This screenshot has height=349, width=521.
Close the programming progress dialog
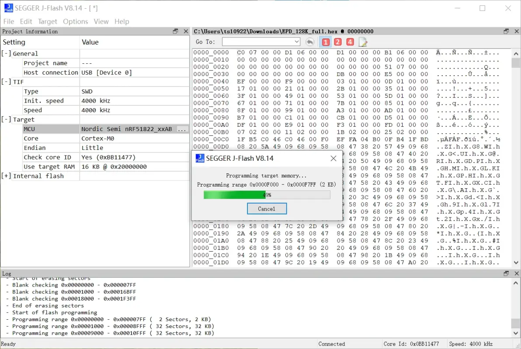333,159
